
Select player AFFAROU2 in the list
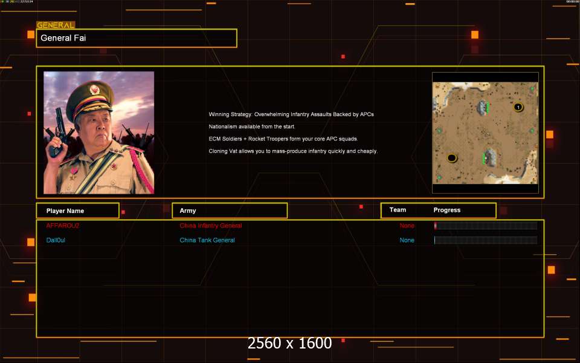pos(62,226)
